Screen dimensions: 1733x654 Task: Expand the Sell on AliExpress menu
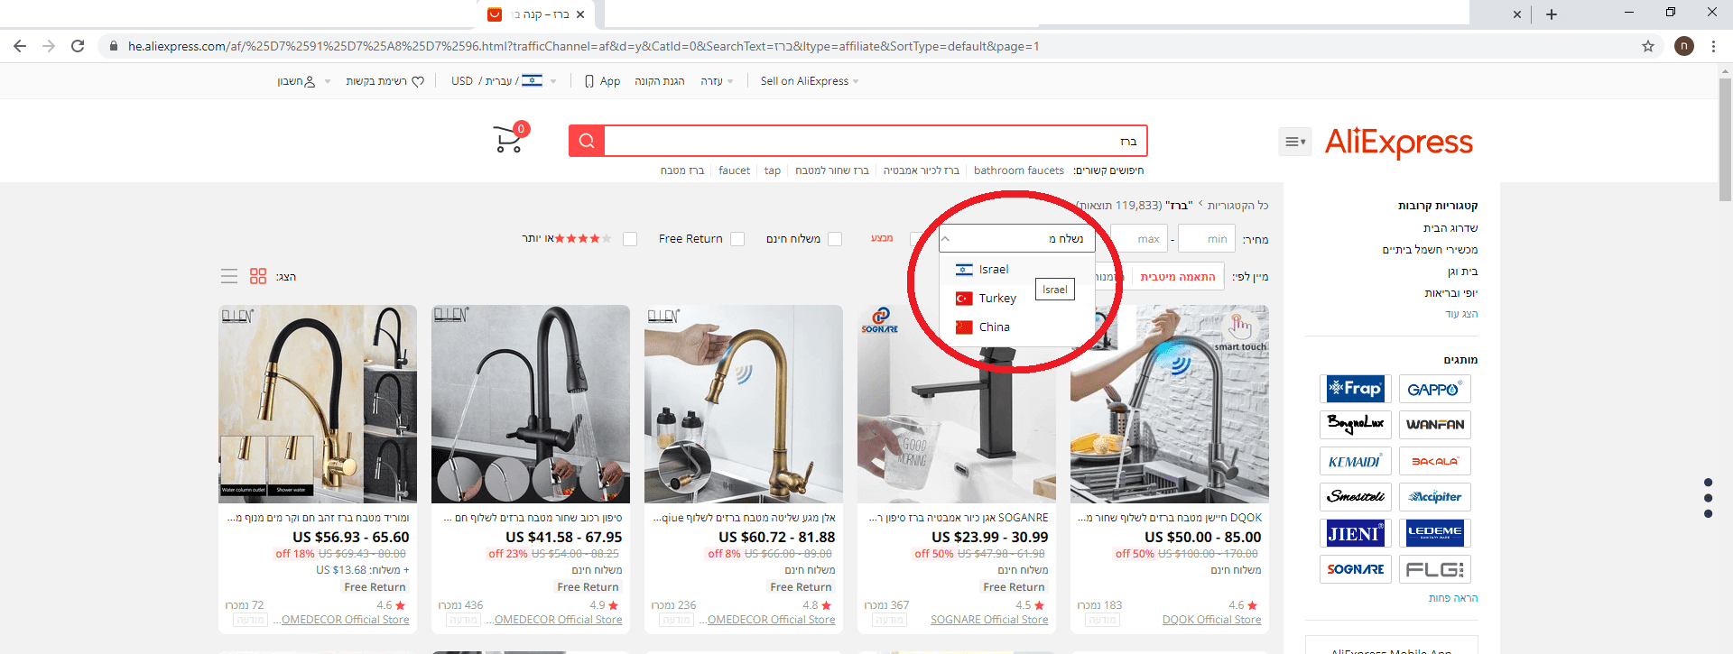pyautogui.click(x=810, y=81)
